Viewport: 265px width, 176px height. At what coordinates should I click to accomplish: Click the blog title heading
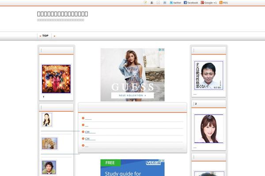click(x=63, y=14)
